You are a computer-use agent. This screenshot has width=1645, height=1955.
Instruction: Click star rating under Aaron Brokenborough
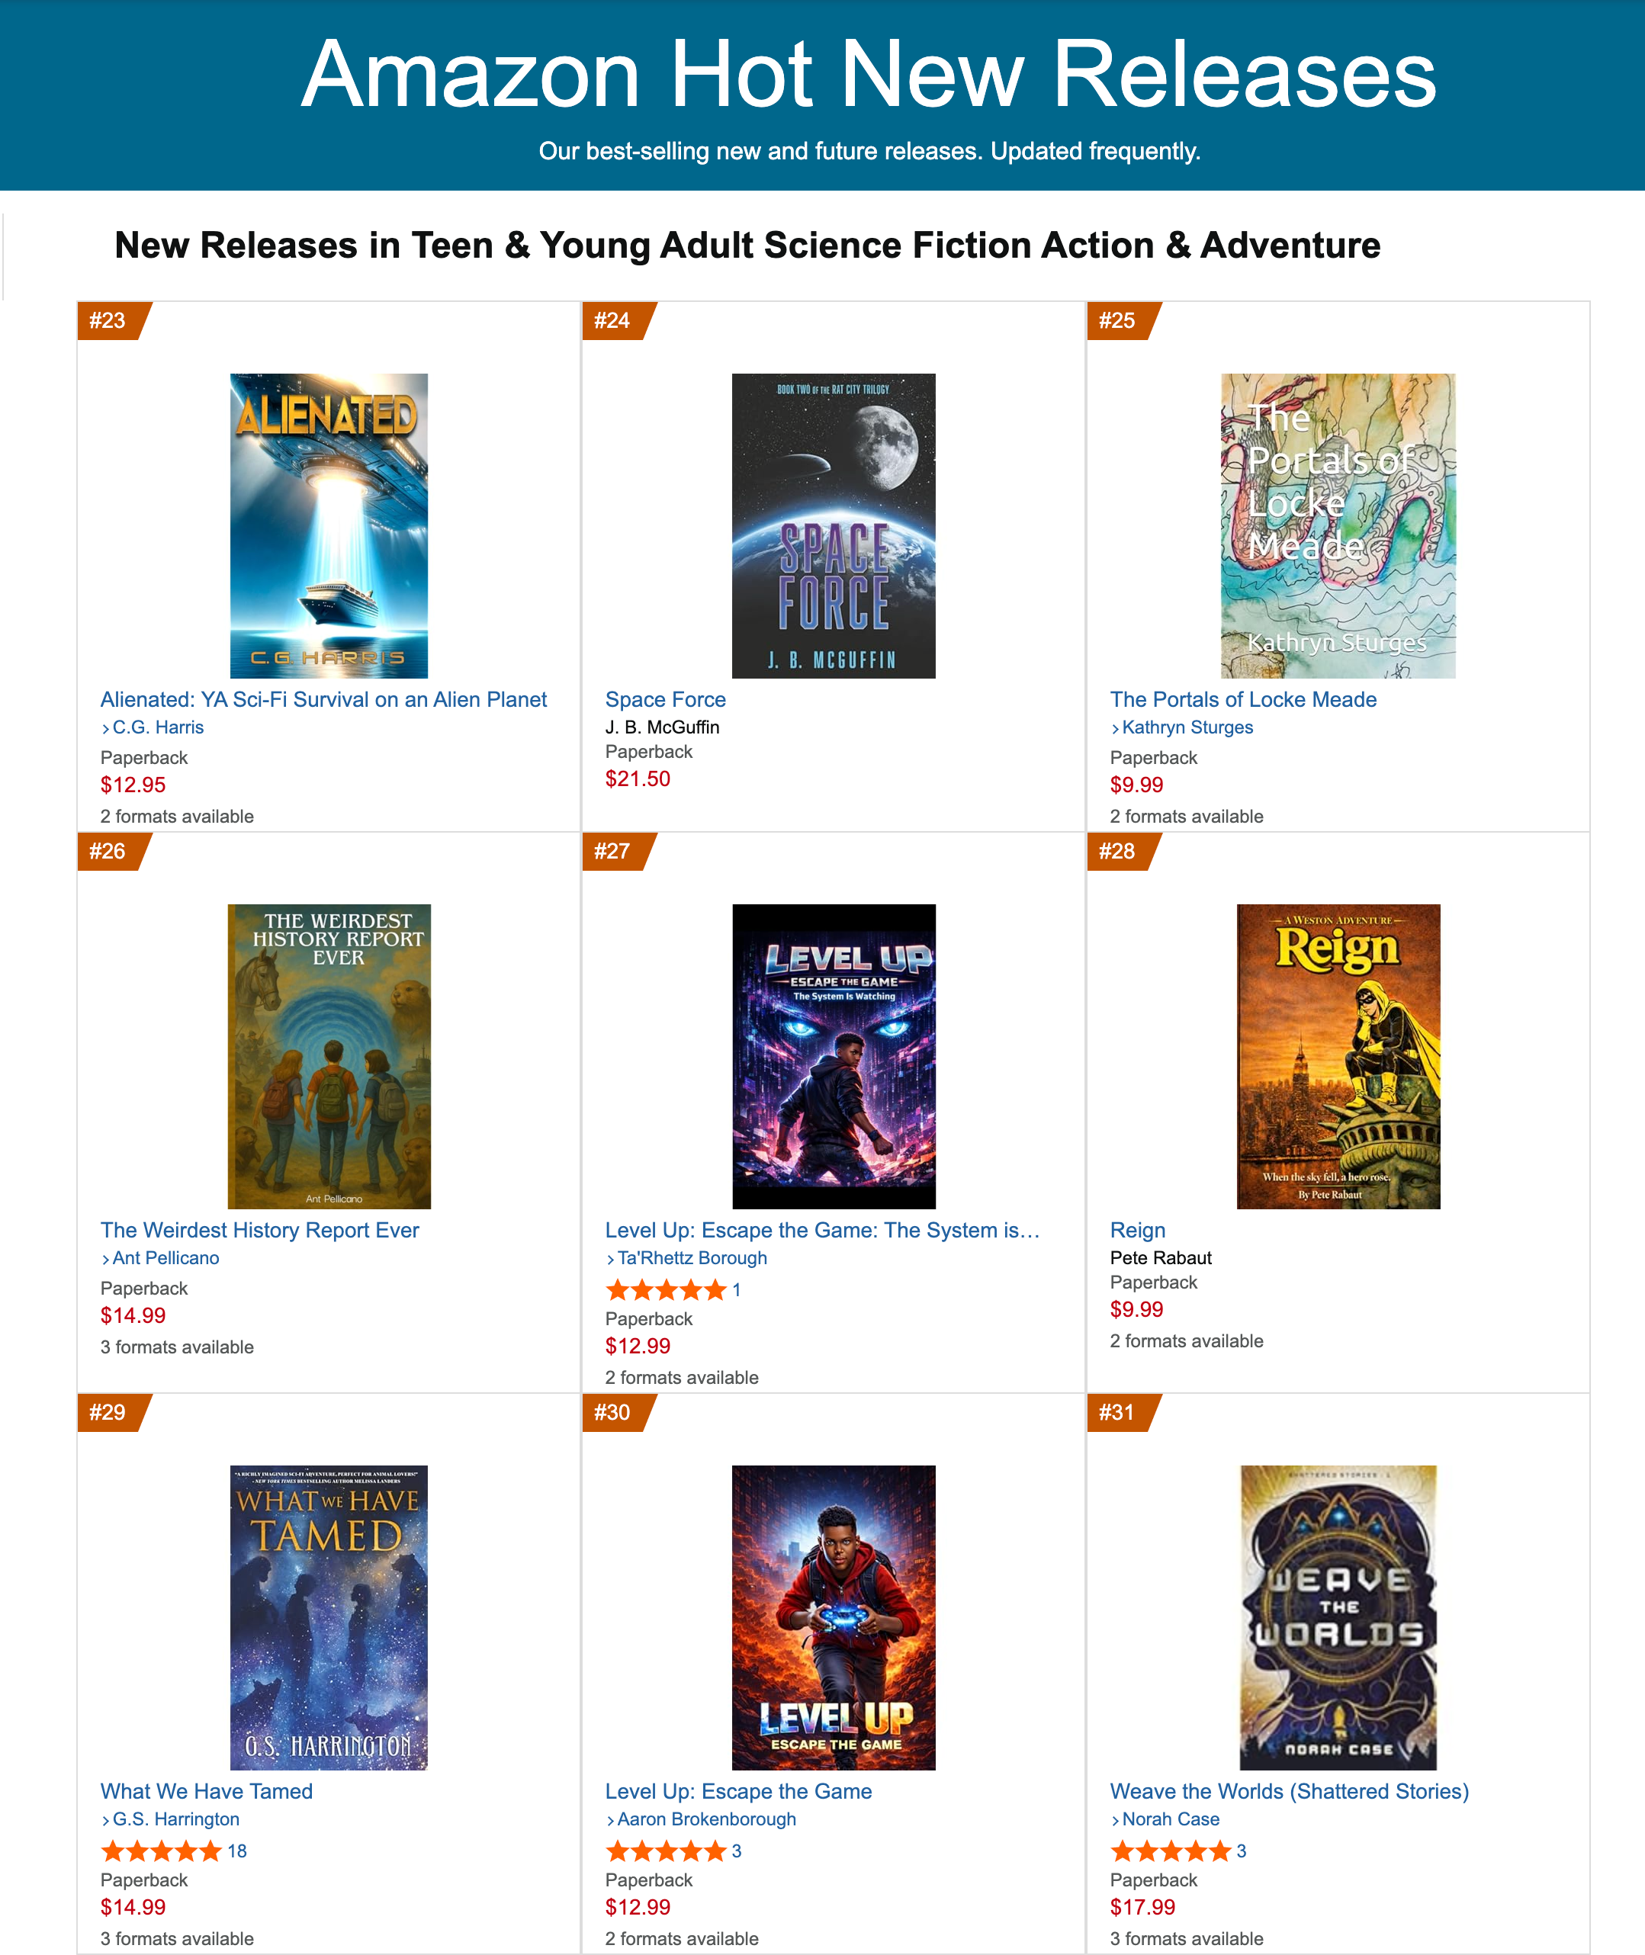click(x=666, y=1851)
